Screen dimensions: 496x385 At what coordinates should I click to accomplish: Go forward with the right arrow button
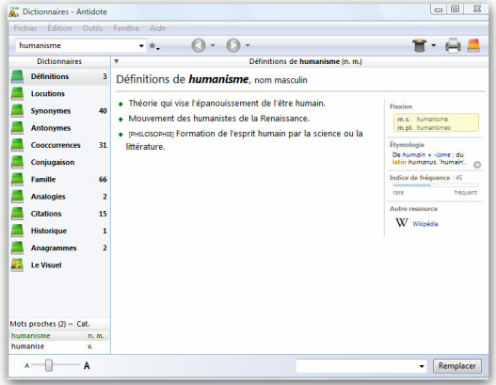[x=233, y=45]
